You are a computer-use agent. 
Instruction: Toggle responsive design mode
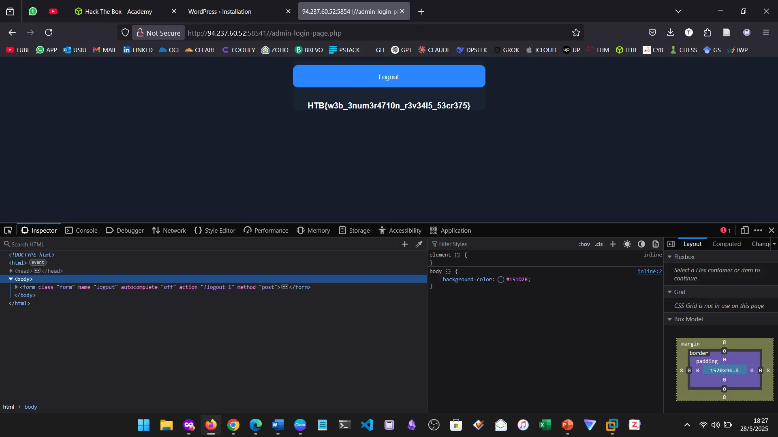744,230
